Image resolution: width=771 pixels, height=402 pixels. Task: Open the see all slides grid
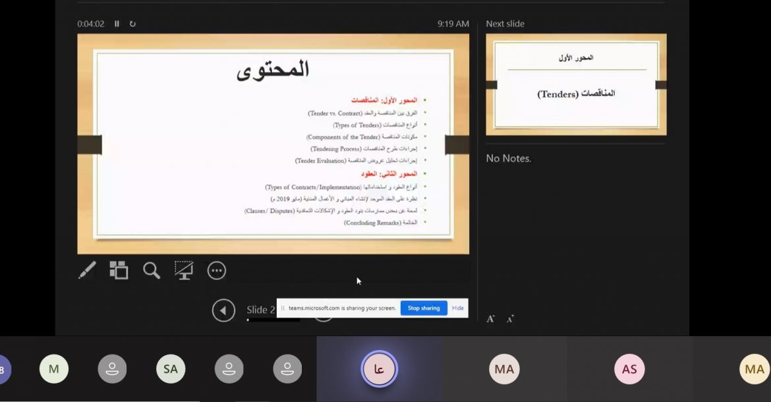119,270
